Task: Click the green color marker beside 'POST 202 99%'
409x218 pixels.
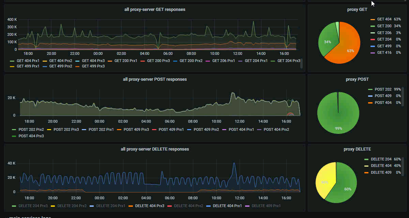Action: (370, 89)
